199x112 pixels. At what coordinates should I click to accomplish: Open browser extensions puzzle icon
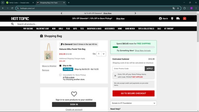[184, 8]
